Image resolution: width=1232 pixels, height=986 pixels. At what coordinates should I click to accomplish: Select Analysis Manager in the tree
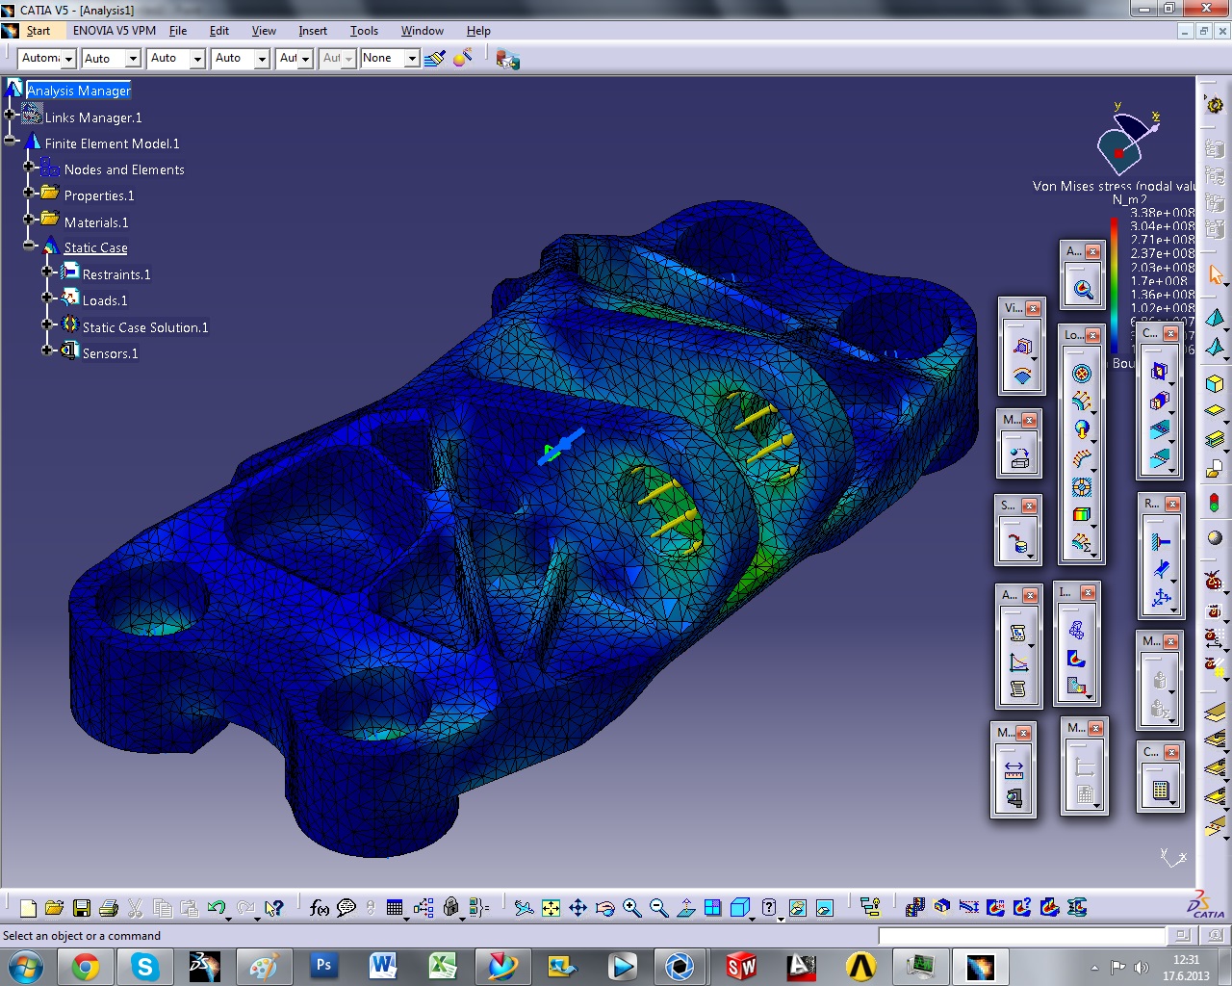79,91
